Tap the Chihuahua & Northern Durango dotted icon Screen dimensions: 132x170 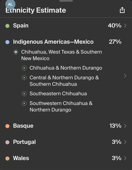click(x=24, y=68)
